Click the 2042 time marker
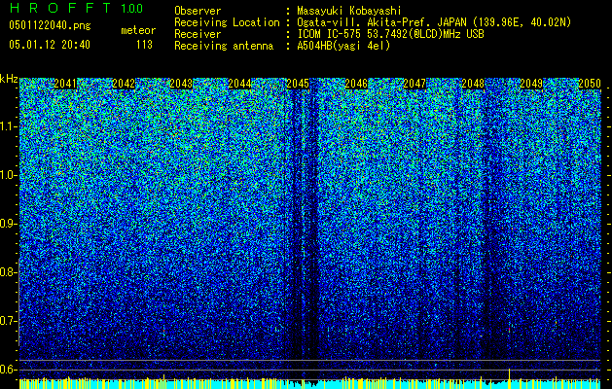 click(124, 84)
